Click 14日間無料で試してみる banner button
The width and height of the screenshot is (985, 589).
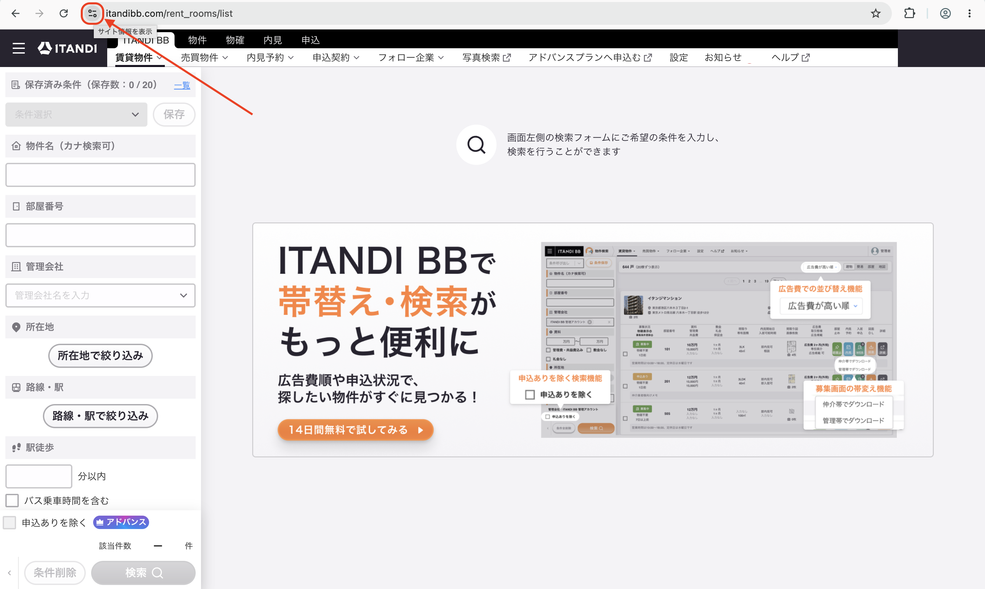[355, 430]
